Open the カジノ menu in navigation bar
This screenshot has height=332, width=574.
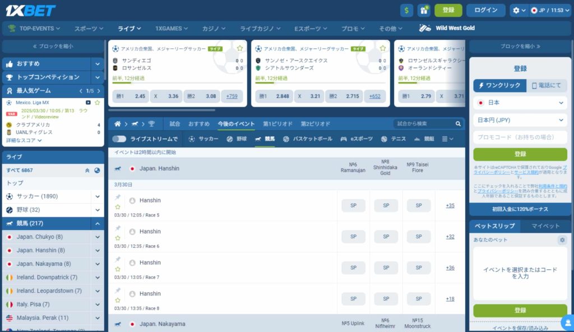pyautogui.click(x=214, y=28)
